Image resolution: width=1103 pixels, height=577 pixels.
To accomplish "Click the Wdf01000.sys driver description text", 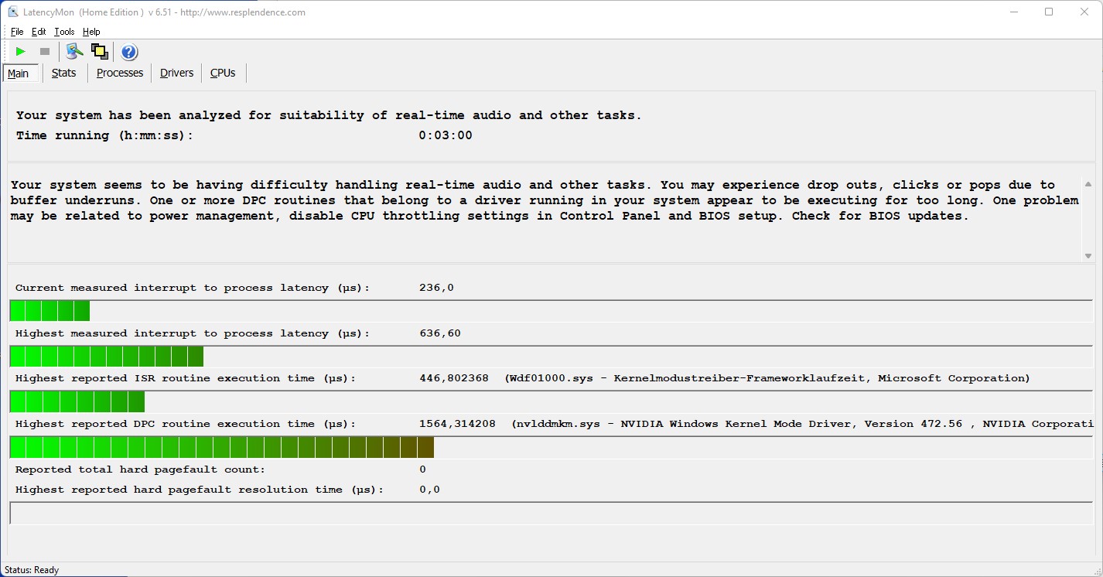I will pyautogui.click(x=767, y=378).
